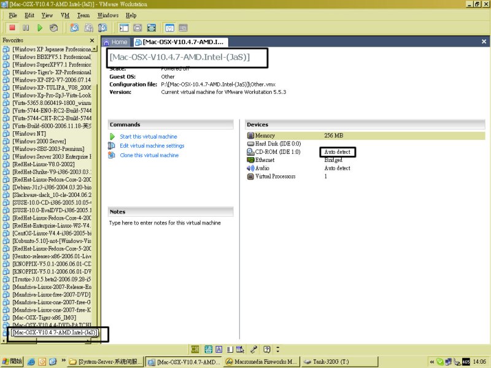This screenshot has height=368, width=491.
Task: Click the Console view toolbar icon
Action: (x=183, y=28)
